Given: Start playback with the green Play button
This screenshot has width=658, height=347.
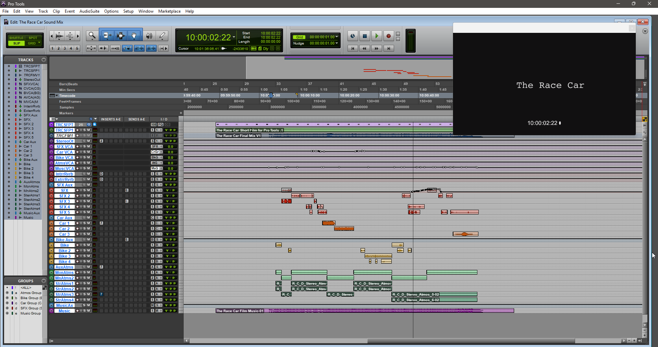Looking at the screenshot, I should coord(377,36).
